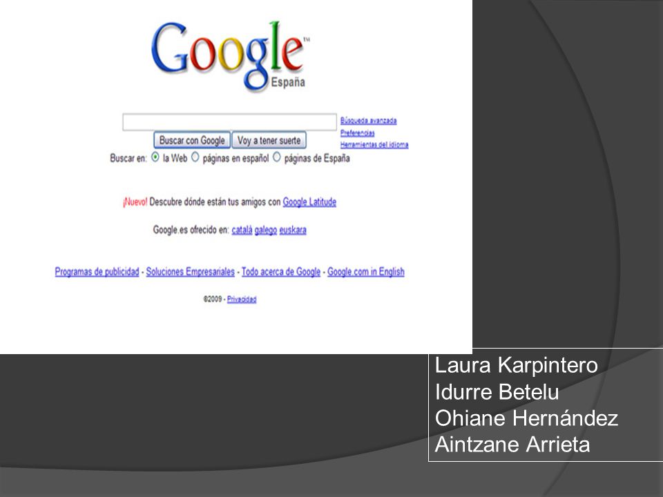Open Todo acerca de Google link
The height and width of the screenshot is (497, 663).
pos(281,272)
